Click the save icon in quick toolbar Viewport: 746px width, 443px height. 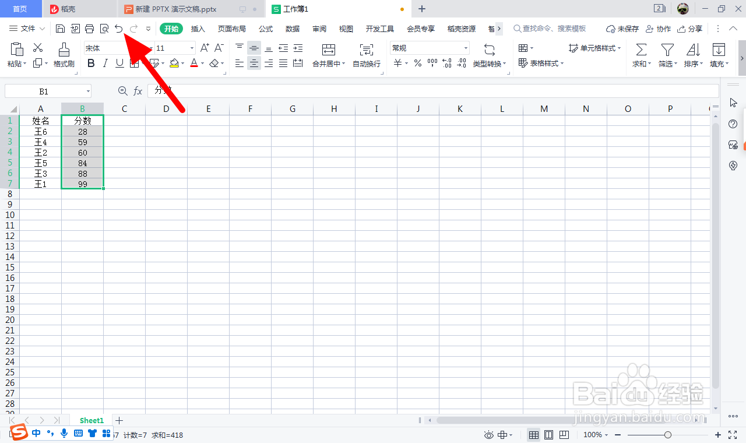(60, 29)
